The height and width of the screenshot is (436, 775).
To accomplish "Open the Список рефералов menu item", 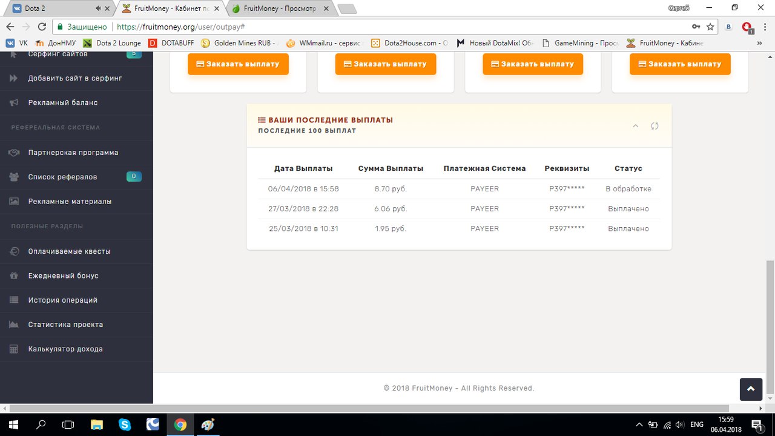I will [x=76, y=177].
